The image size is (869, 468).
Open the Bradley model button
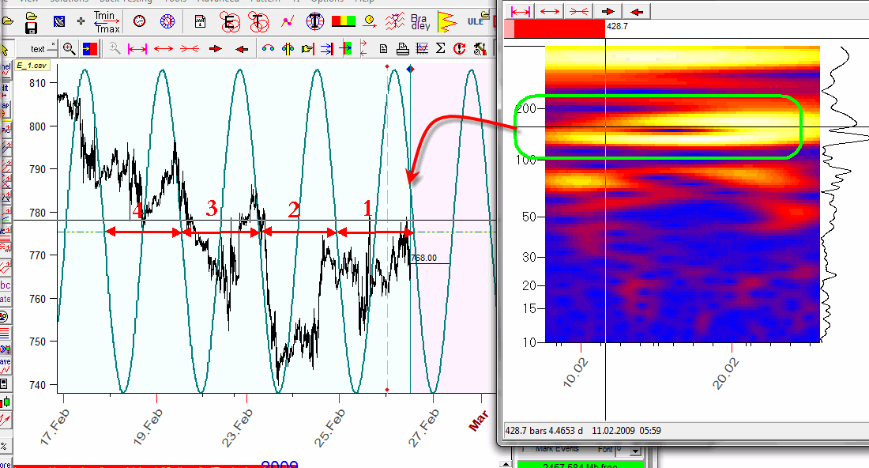pyautogui.click(x=420, y=22)
